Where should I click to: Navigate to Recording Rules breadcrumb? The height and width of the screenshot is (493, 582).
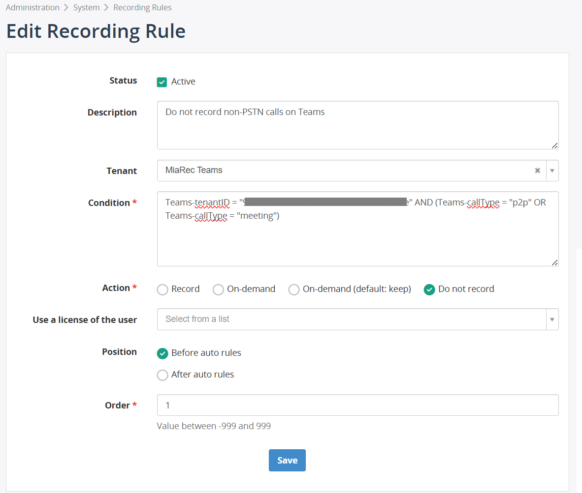click(142, 7)
